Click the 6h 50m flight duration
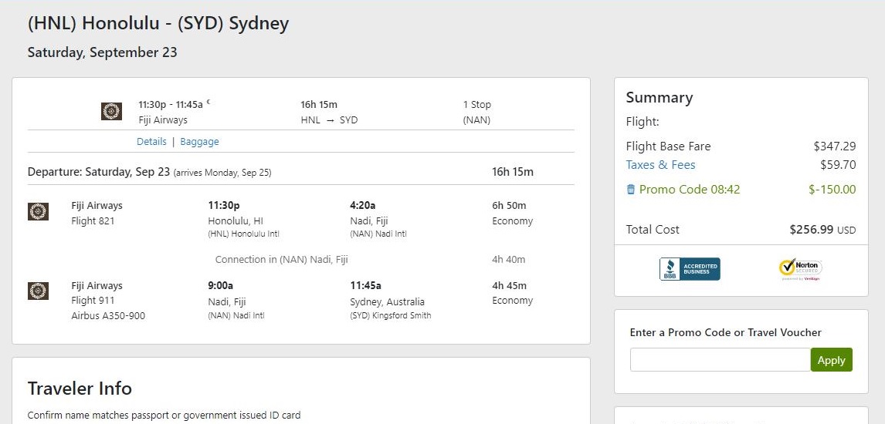885x424 pixels. (509, 206)
